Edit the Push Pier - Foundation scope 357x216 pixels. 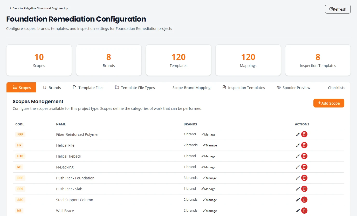[298, 178]
